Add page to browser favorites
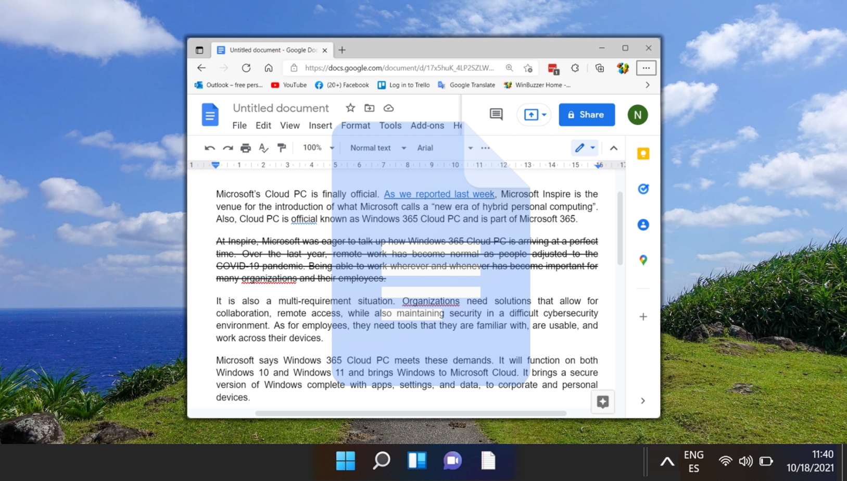 pyautogui.click(x=528, y=68)
